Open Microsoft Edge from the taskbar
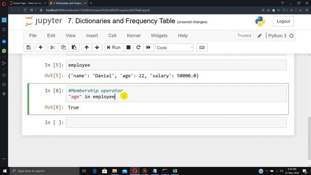This screenshot has height=175, width=311. [94, 171]
